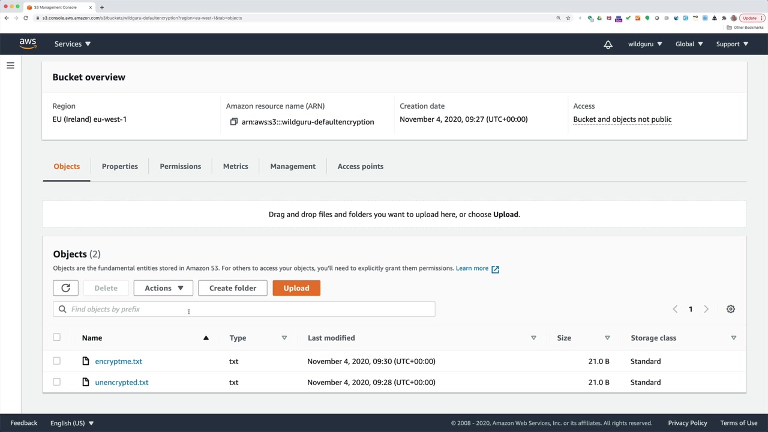Viewport: 768px width, 432px height.
Task: Open the Chrome extensions puzzle icon
Action: pos(724,18)
